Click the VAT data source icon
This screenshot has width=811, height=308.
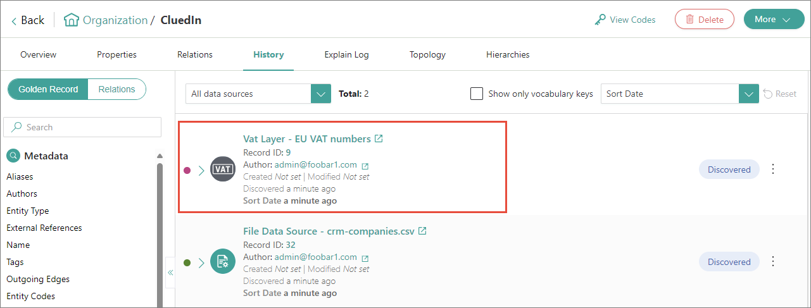point(222,169)
